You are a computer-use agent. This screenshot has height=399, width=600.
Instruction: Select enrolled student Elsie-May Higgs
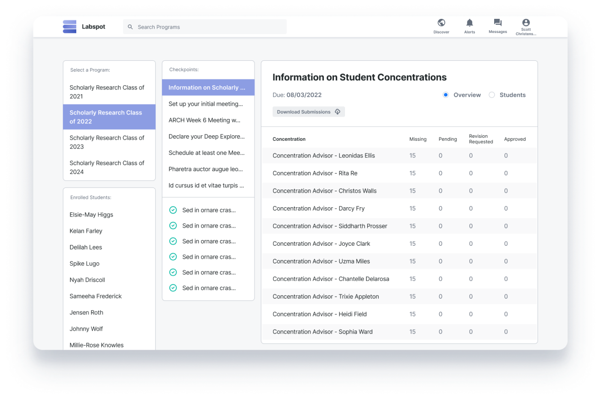91,214
